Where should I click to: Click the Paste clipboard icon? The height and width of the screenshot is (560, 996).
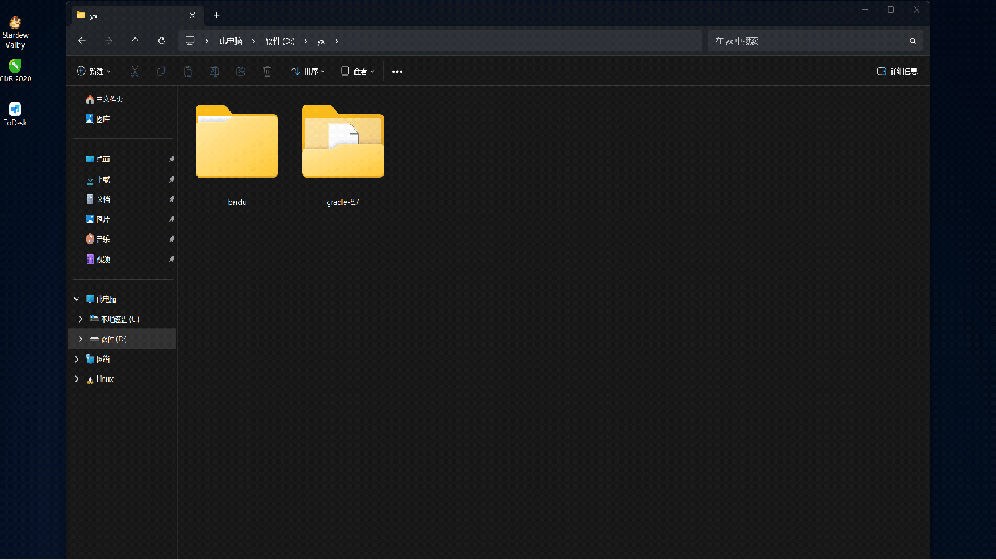pos(188,71)
